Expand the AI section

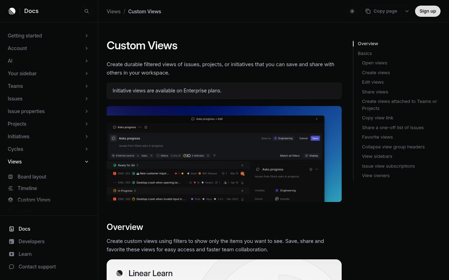(49, 61)
